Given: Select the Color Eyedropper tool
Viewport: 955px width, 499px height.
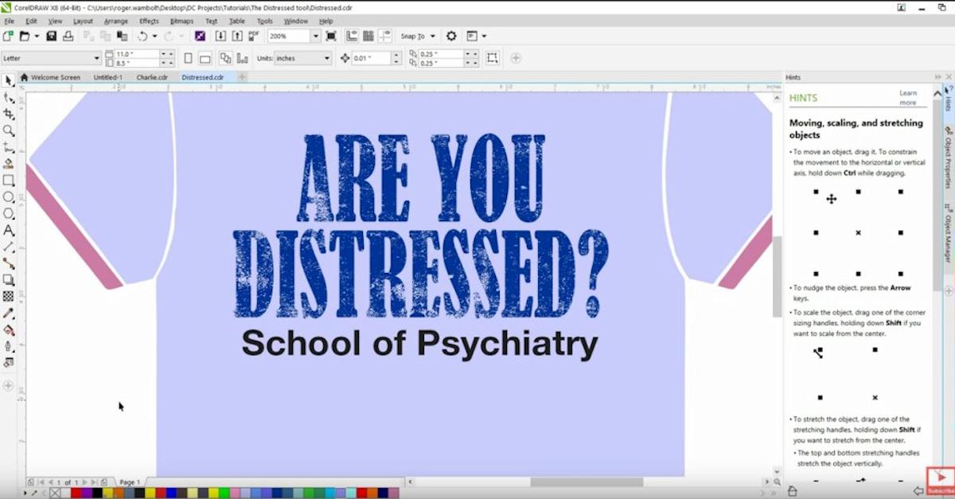Looking at the screenshot, I should pyautogui.click(x=8, y=313).
